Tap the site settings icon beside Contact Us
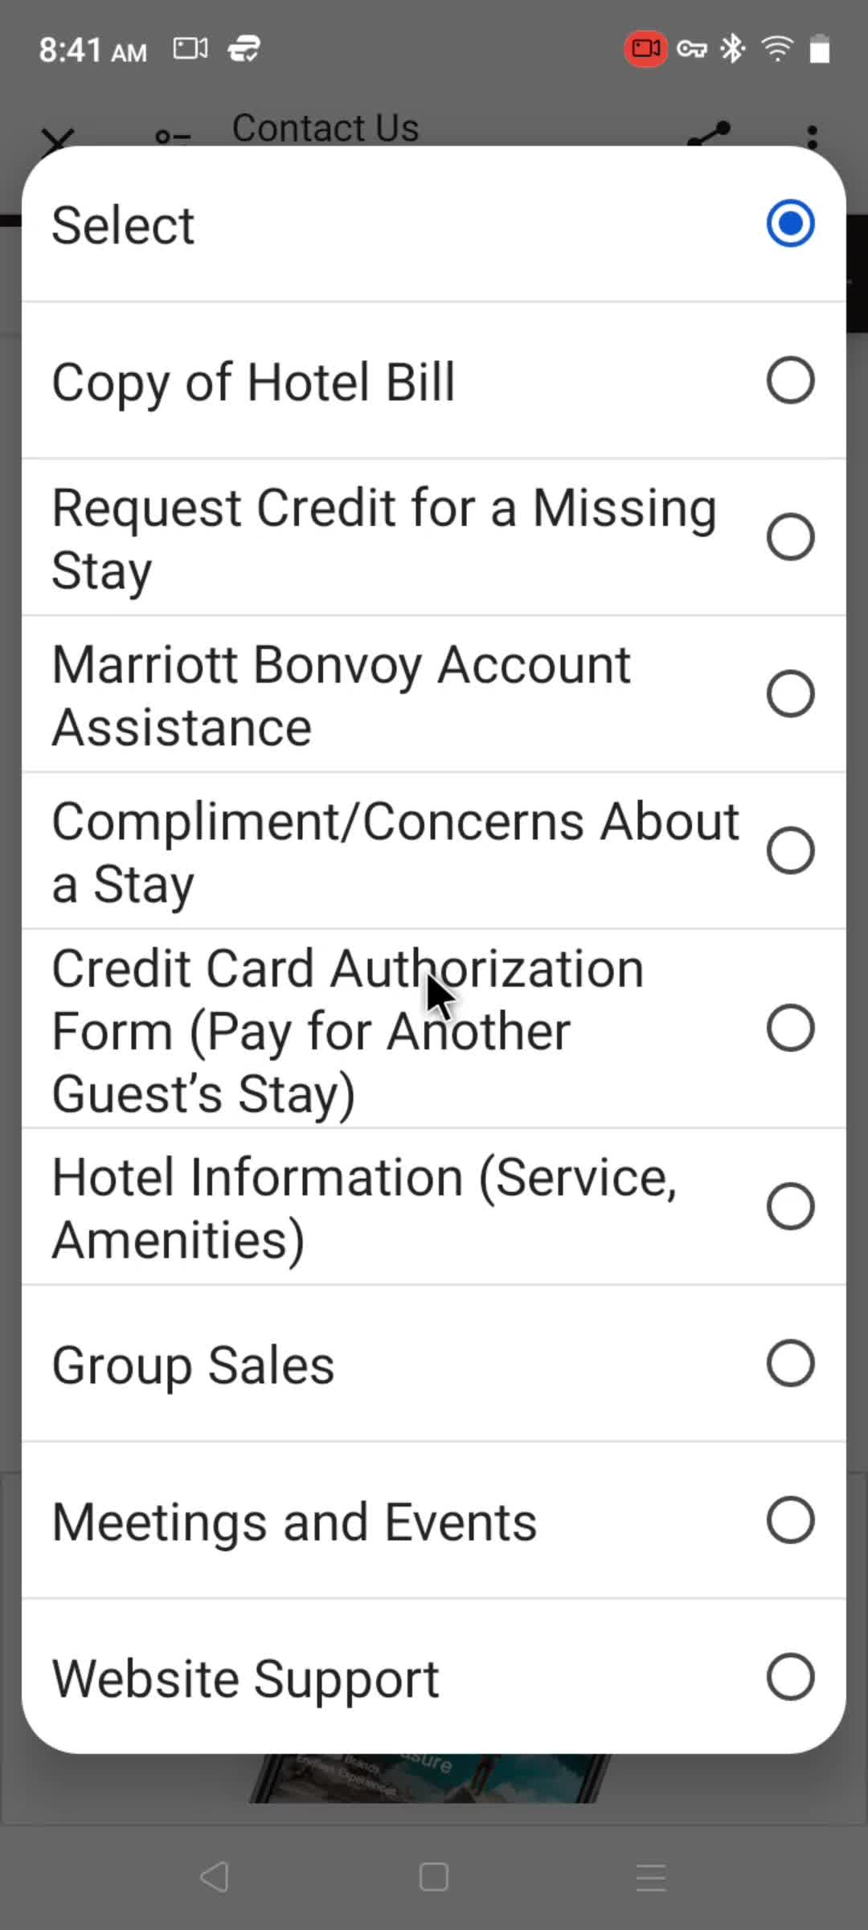The width and height of the screenshot is (868, 1930). pos(173,137)
